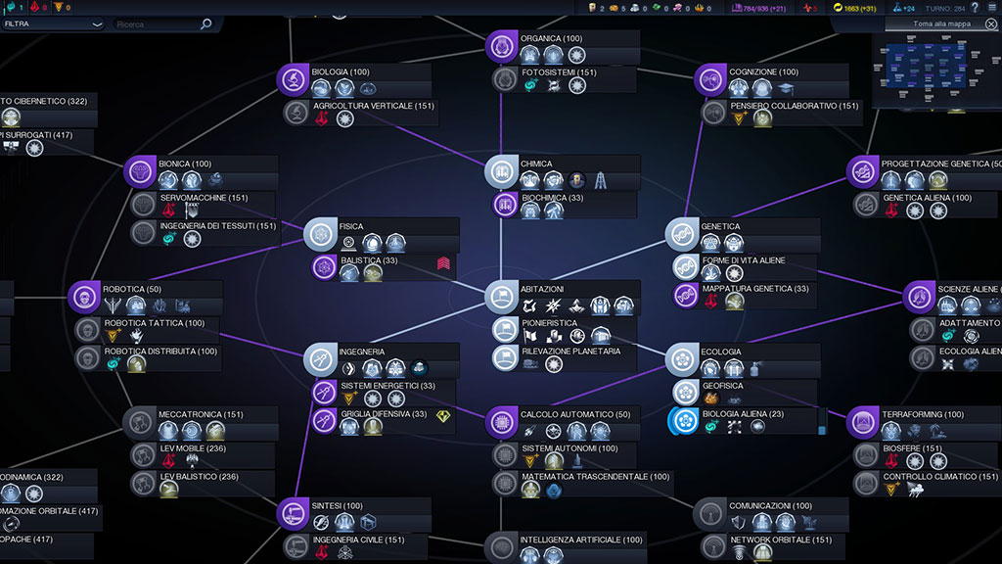
Task: Click the "ROBOTICA TATTICA (100)" label
Action: 154,323
